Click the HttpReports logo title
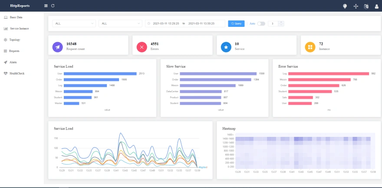This screenshot has height=188, width=382. (x=20, y=6)
